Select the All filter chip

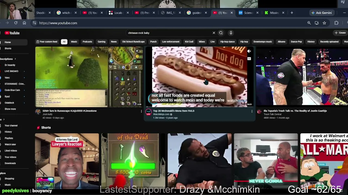[x=64, y=42]
